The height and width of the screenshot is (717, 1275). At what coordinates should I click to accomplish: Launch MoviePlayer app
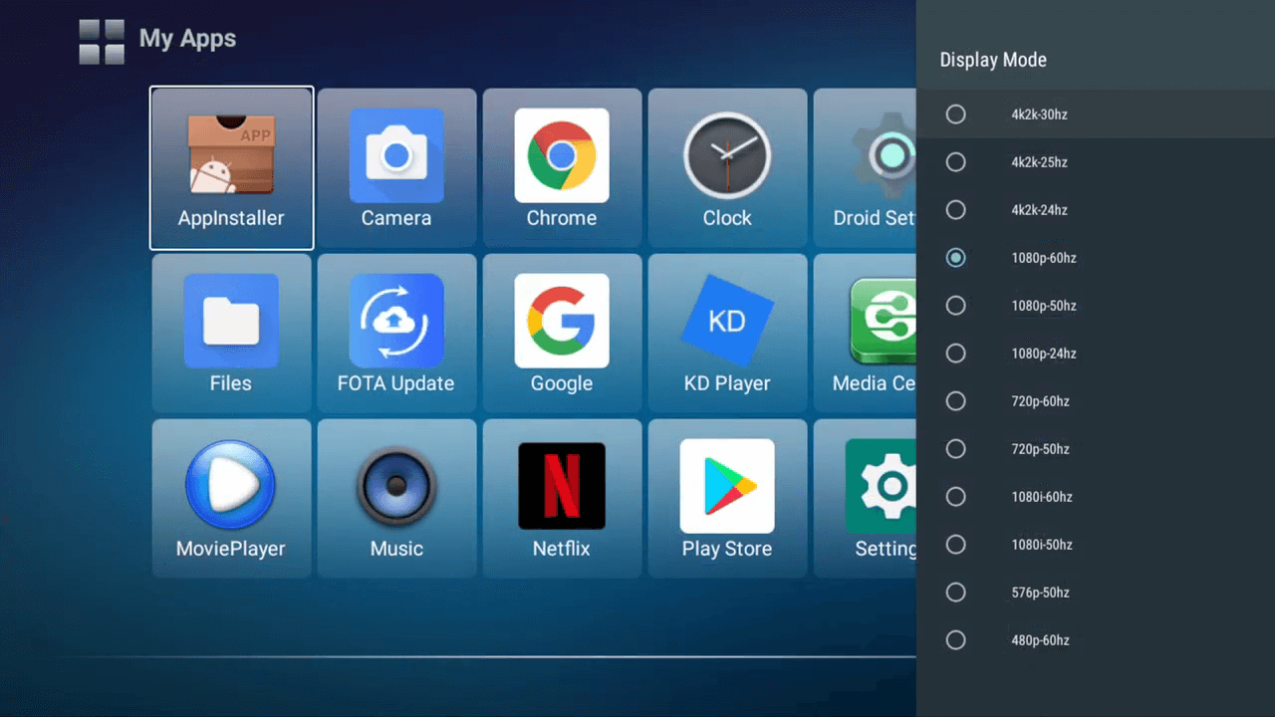pyautogui.click(x=231, y=498)
